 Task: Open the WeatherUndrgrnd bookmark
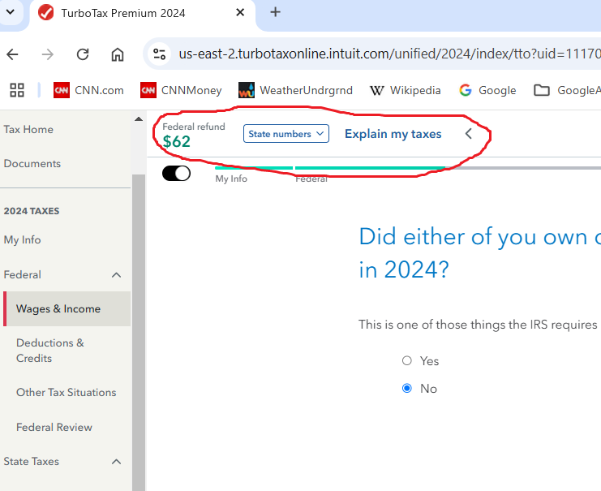pyautogui.click(x=295, y=90)
